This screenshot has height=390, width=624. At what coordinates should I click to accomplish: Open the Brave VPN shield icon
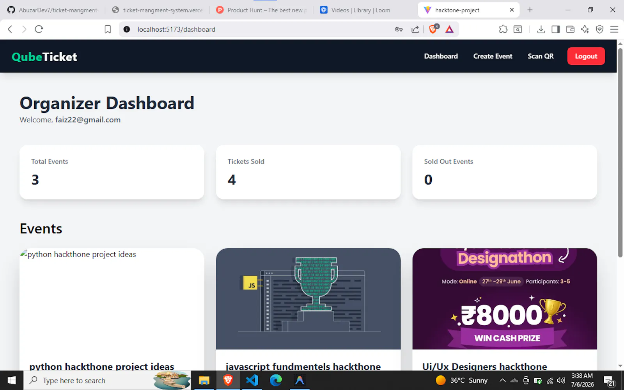(600, 29)
